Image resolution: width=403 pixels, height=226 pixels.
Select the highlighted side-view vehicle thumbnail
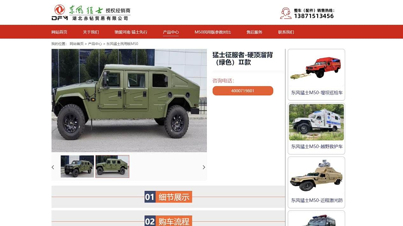[x=112, y=166]
